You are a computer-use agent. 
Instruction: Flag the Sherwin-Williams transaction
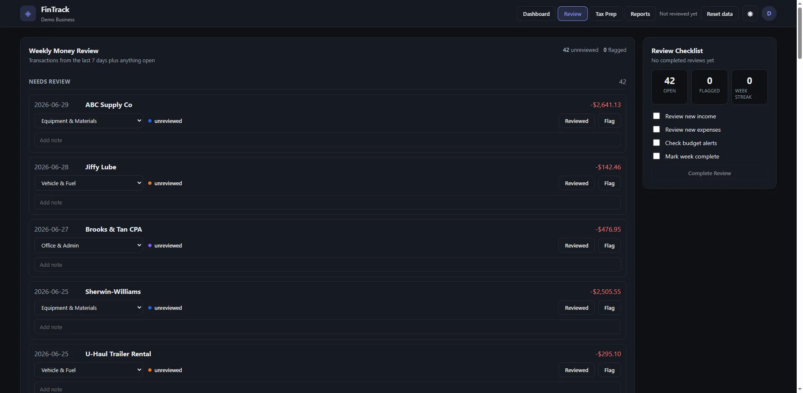coord(610,308)
